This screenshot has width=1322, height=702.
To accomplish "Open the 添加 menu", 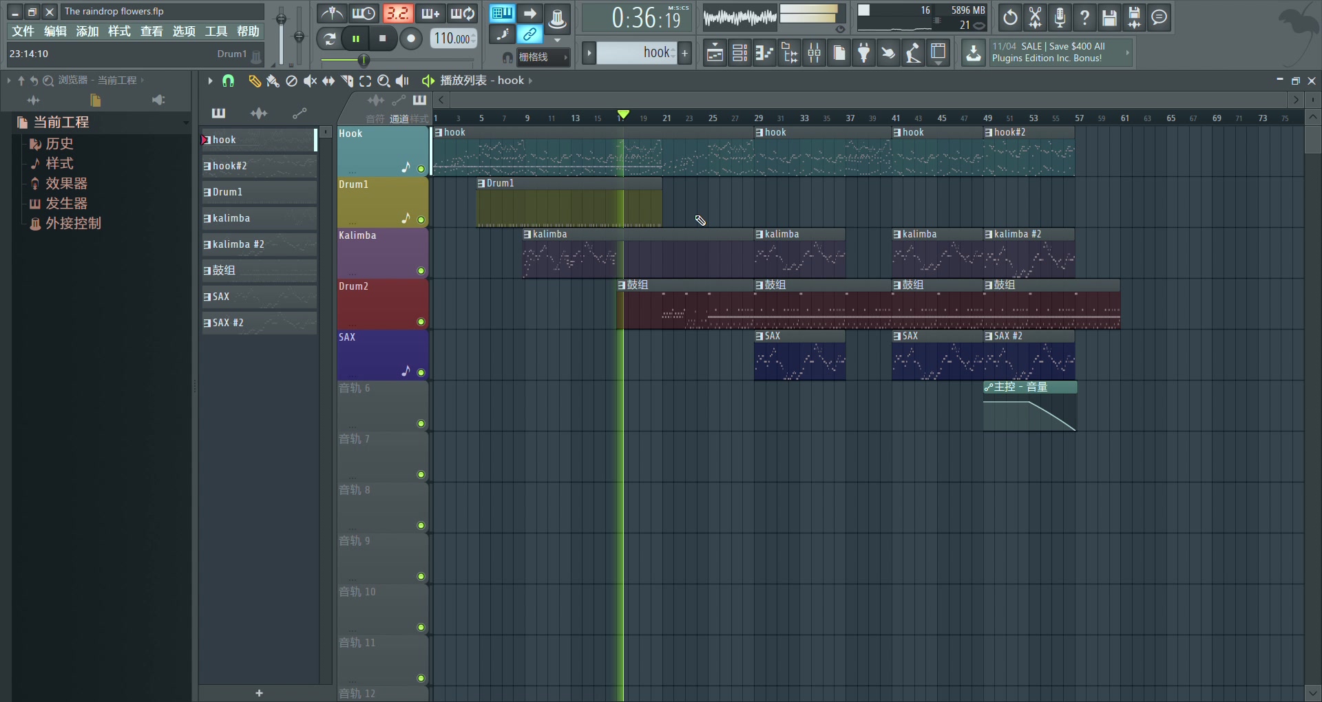I will click(87, 31).
